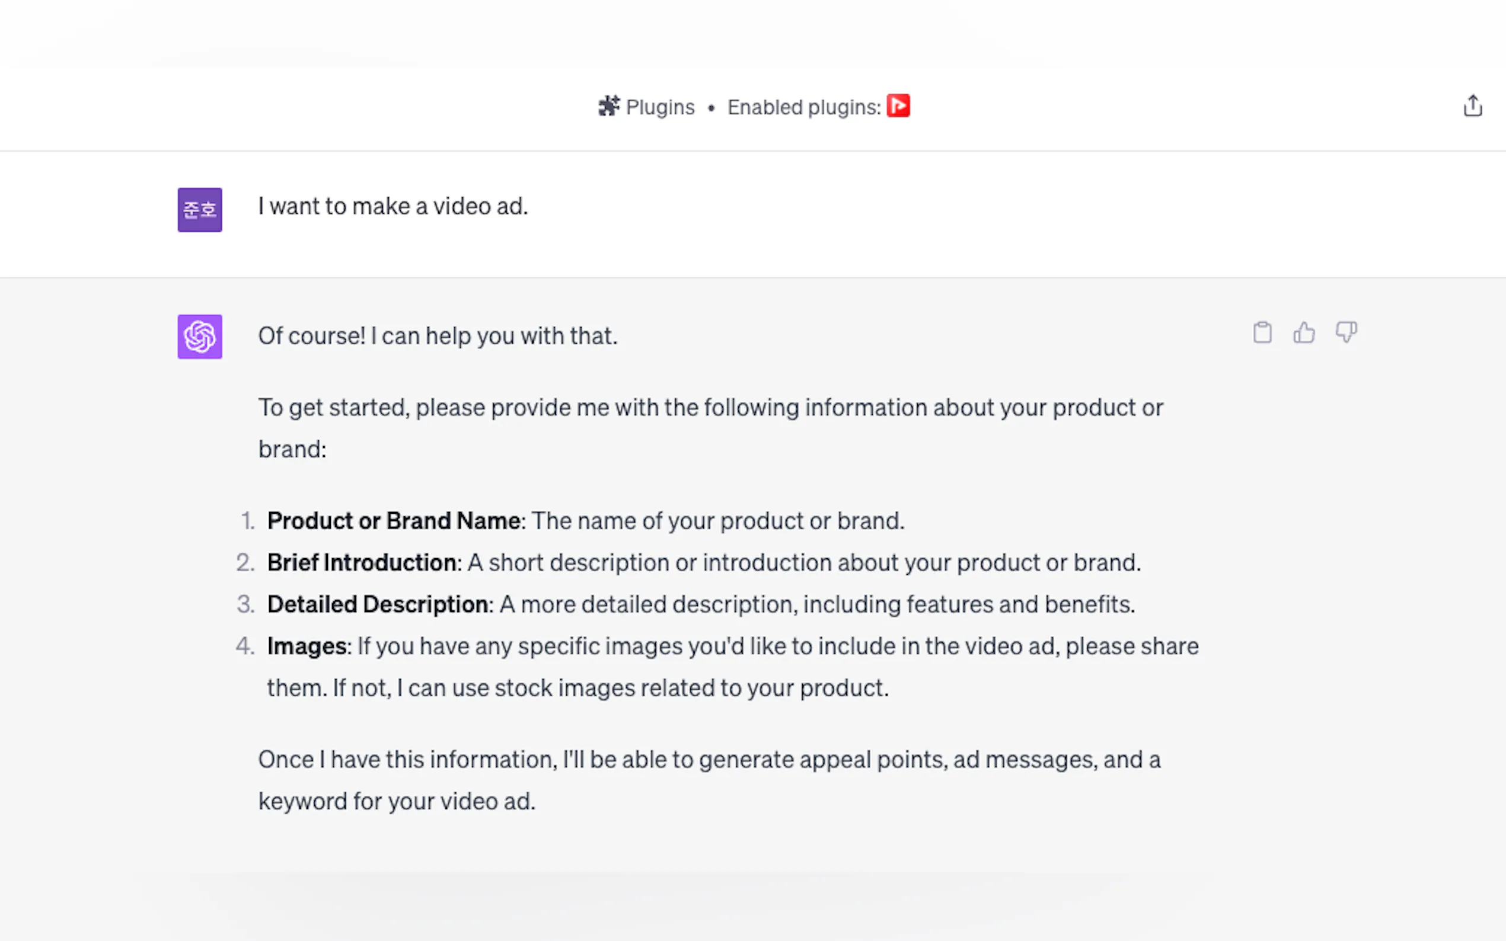Give the response a thumbs down
Screen dimensions: 1506x941
coord(1345,333)
